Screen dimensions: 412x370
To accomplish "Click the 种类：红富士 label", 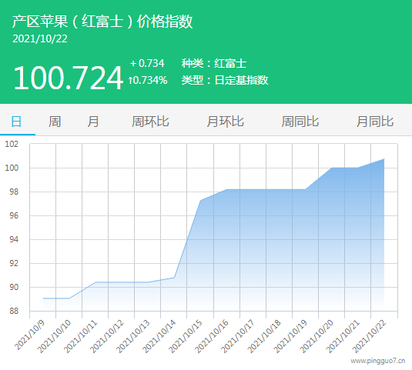I will tap(214, 63).
